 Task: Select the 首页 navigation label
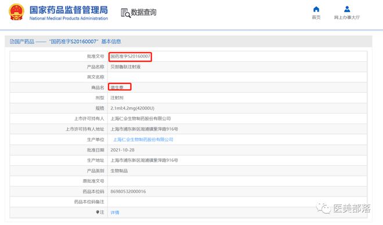pyautogui.click(x=316, y=17)
